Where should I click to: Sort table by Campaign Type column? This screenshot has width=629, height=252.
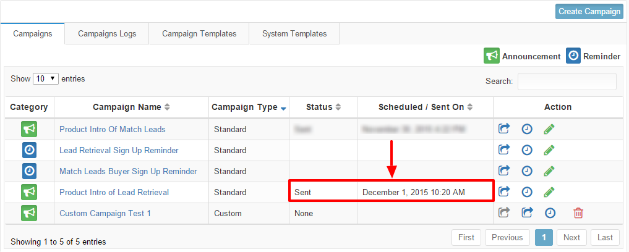[x=249, y=107]
